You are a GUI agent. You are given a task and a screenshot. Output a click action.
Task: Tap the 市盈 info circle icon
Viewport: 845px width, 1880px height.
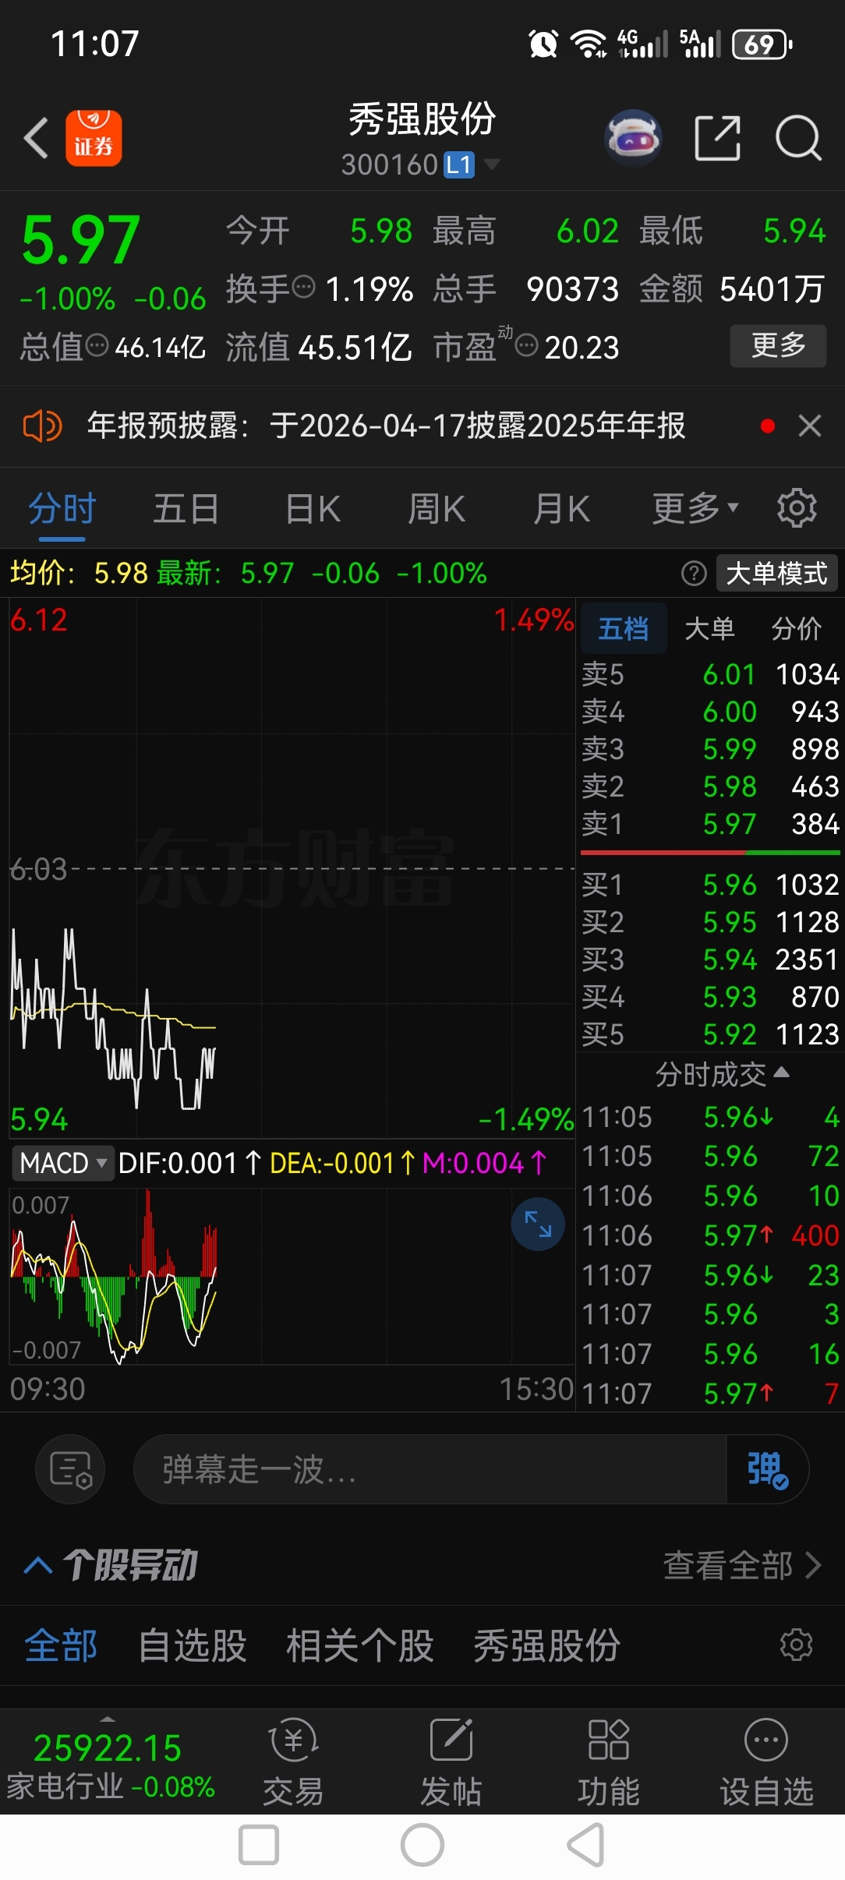click(x=527, y=345)
